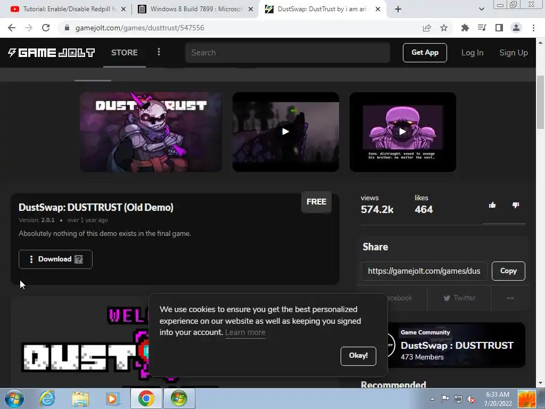Click the Download button

[55, 259]
